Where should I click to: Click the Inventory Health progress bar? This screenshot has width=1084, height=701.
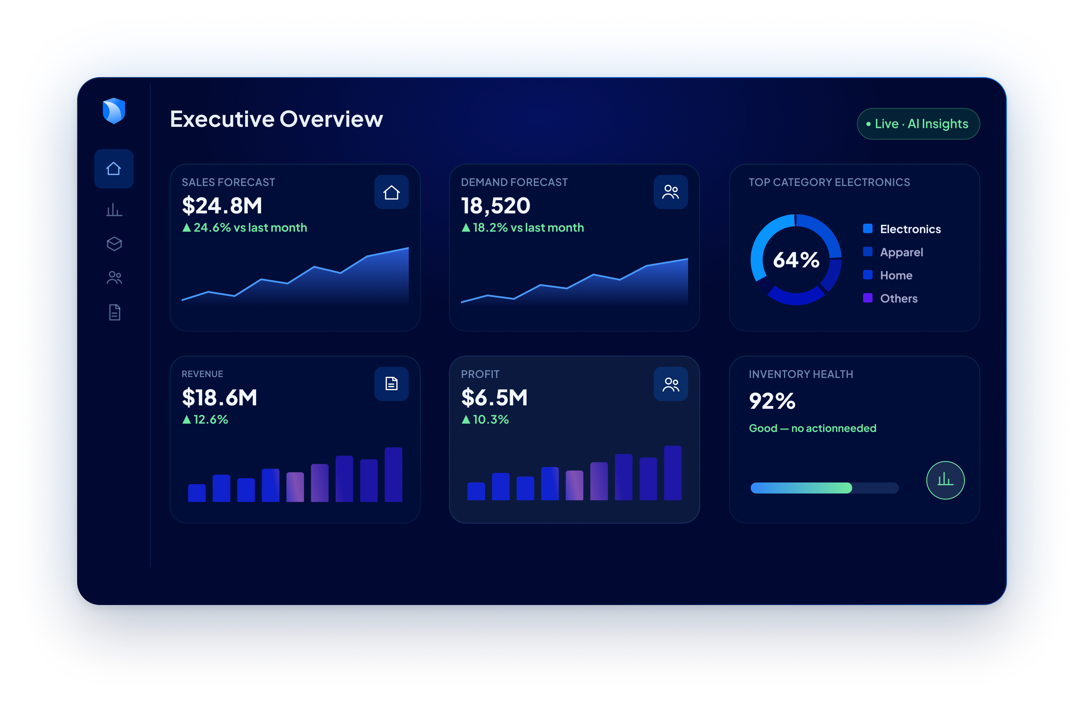point(824,488)
